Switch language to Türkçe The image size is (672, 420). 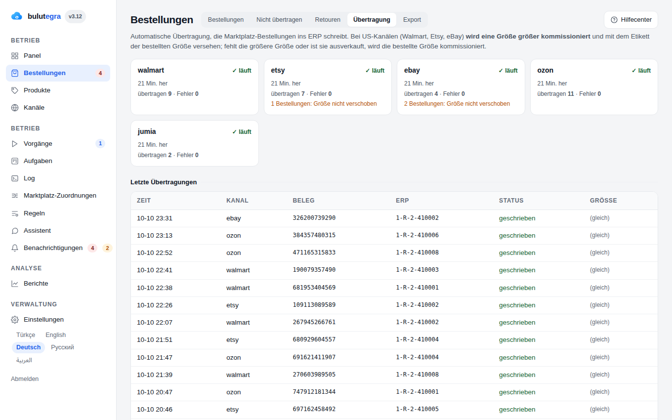(x=26, y=335)
